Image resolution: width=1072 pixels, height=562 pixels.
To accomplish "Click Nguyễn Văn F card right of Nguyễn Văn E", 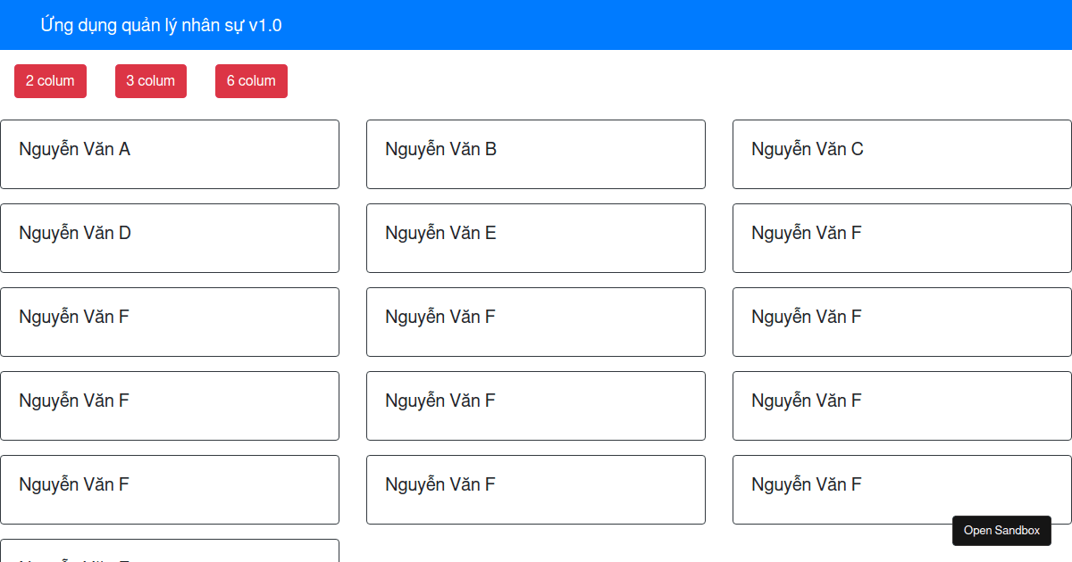I will 902,238.
